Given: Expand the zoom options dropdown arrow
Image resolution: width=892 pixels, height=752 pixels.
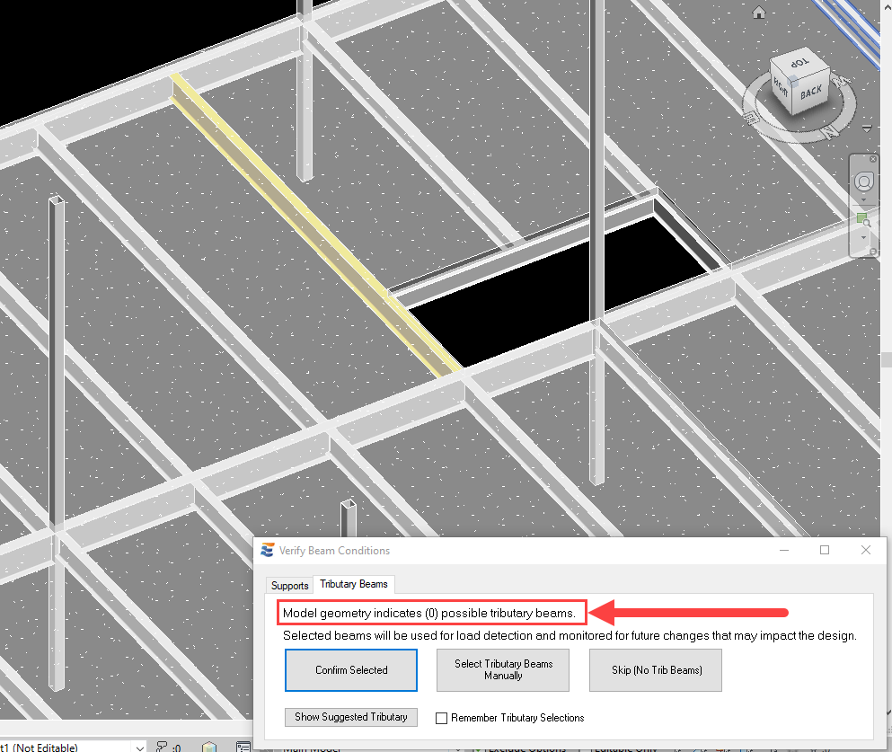Looking at the screenshot, I should click(863, 238).
